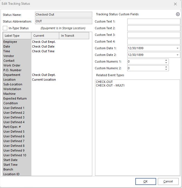Expand the Custom Date 1 dropdown
Viewport: 182px width, 188px height.
(178, 48)
